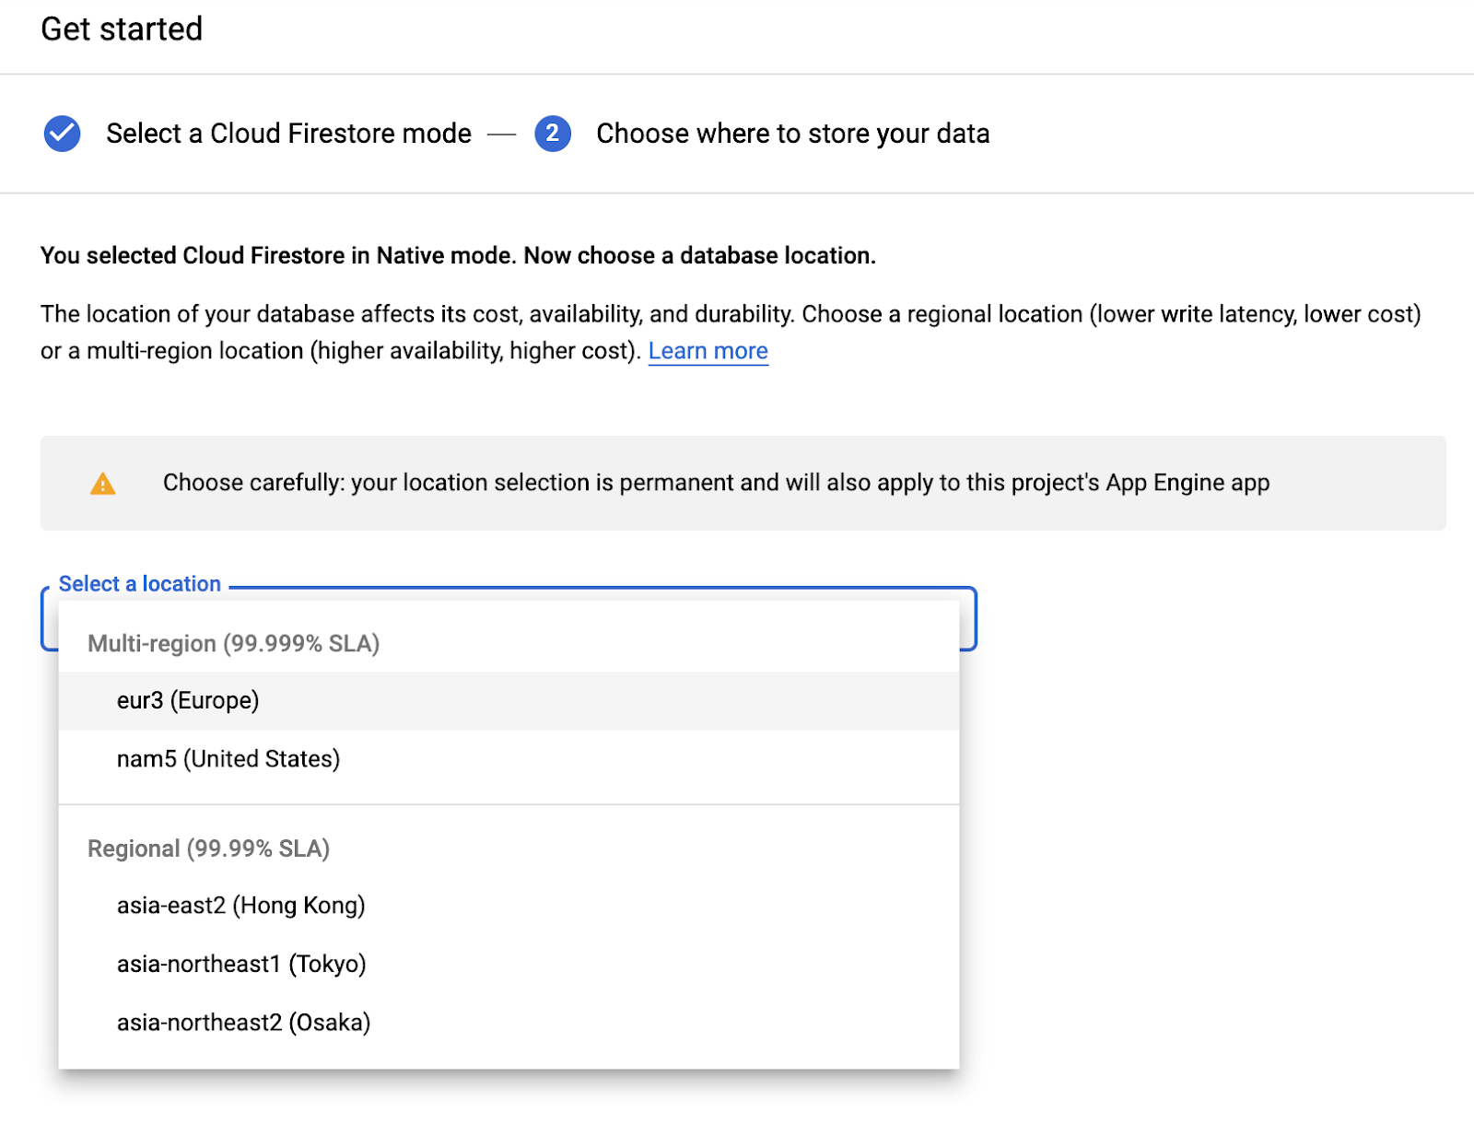Click the bold 'You selected Cloud Firestore' text
This screenshot has height=1124, width=1474.
point(458,255)
